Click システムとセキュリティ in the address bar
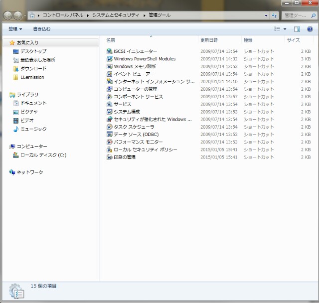The image size is (319, 303). coord(116,15)
